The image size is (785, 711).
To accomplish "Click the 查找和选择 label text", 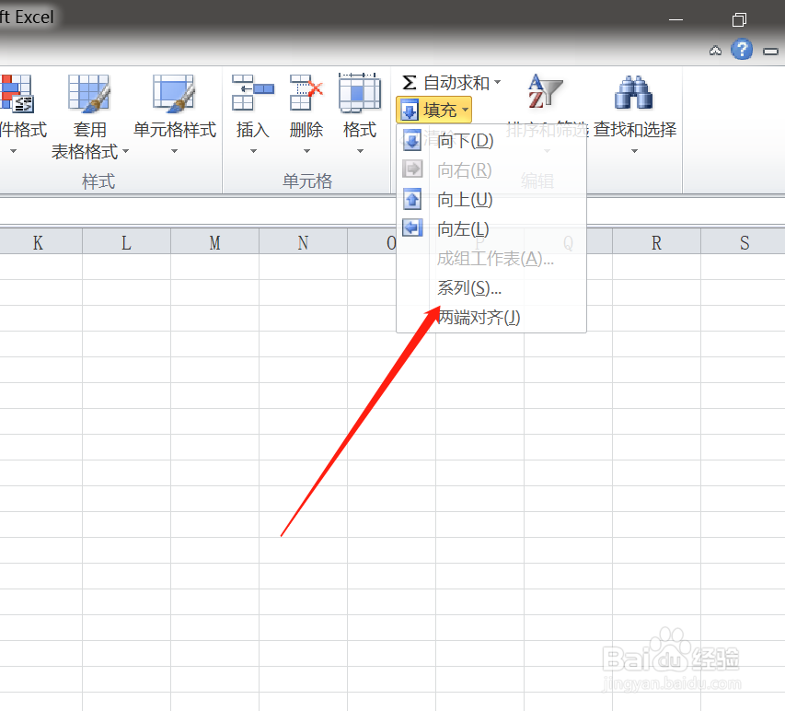I will [635, 130].
